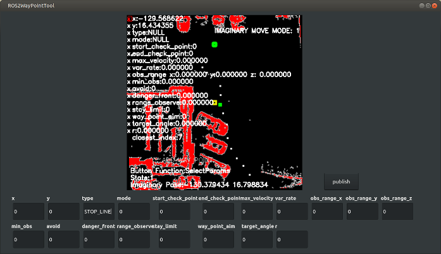Image resolution: width=441 pixels, height=254 pixels.
Task: Focus the y input field
Action: tap(63, 211)
